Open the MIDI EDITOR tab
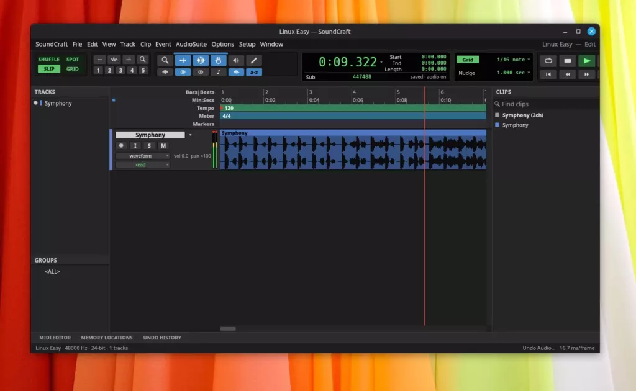 click(55, 338)
